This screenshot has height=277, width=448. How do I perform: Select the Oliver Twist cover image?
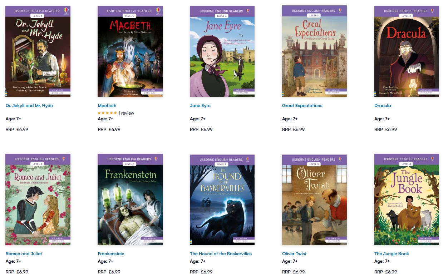(x=314, y=200)
